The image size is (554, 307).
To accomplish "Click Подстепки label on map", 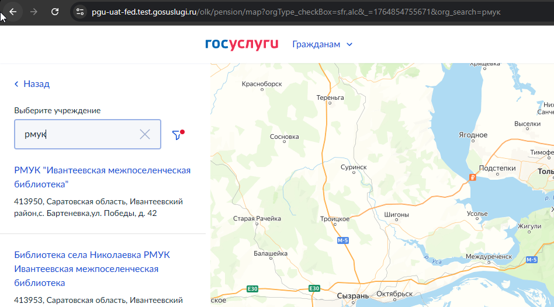I will tap(497, 168).
